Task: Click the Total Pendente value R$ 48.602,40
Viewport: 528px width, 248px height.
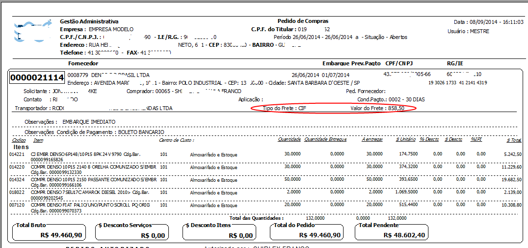Action: [x=405, y=235]
